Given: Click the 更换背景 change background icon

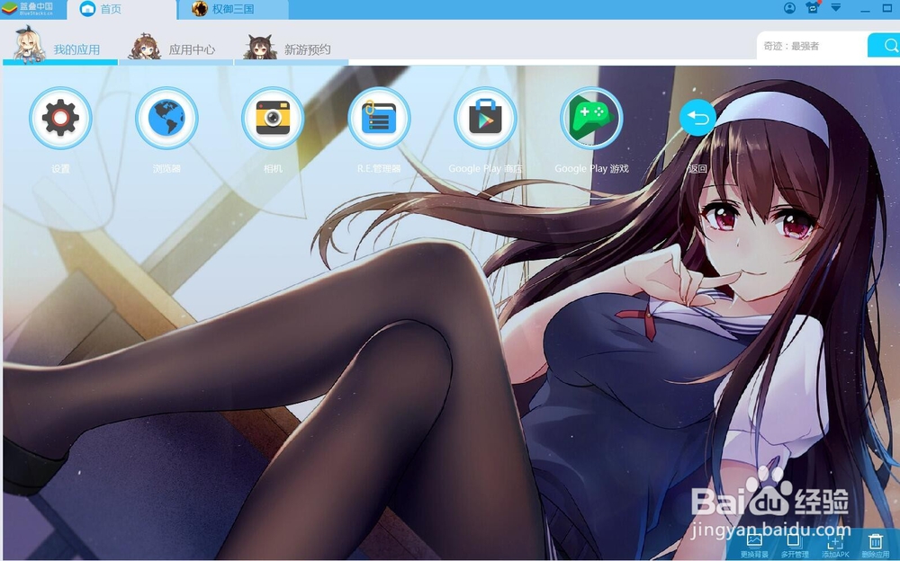Looking at the screenshot, I should 753,545.
